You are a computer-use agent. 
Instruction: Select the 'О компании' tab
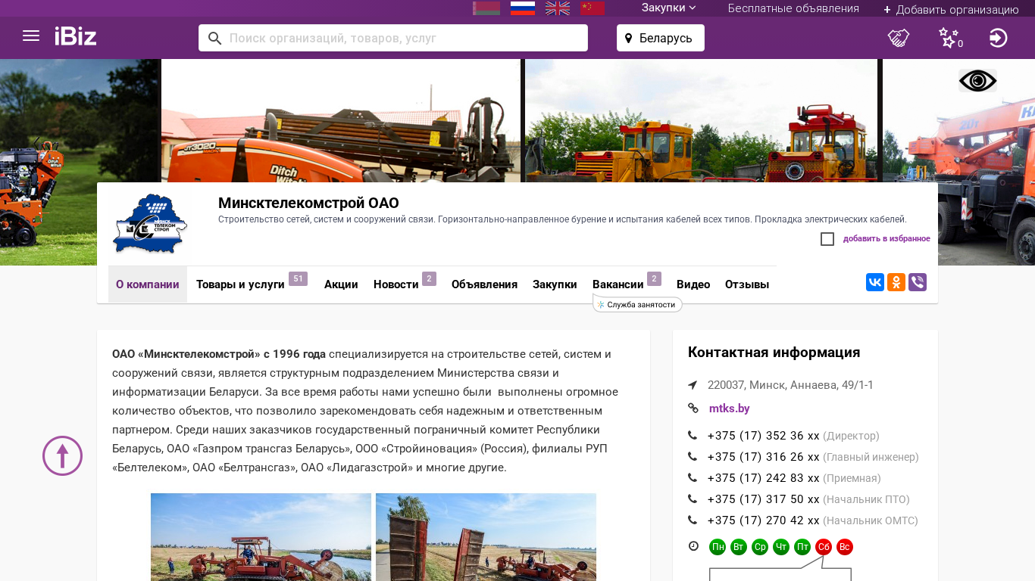[x=148, y=284]
